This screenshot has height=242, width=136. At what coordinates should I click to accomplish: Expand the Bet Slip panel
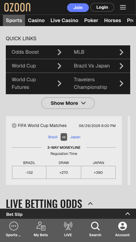tap(68, 214)
